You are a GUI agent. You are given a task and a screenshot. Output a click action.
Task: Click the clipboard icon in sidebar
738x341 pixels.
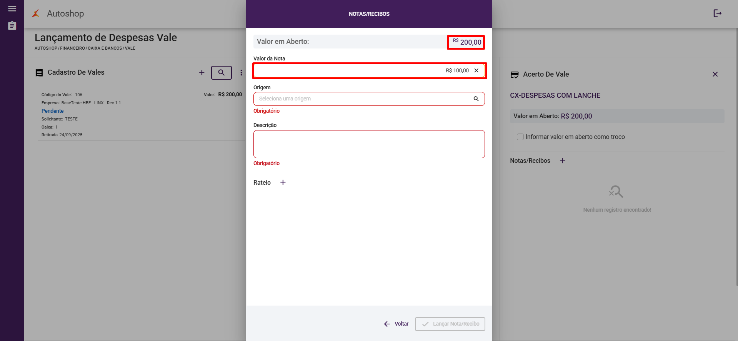(12, 26)
